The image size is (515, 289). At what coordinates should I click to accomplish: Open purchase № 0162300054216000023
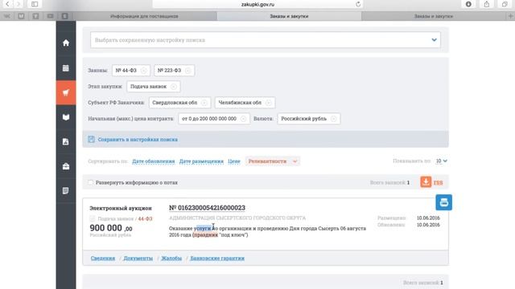point(207,208)
